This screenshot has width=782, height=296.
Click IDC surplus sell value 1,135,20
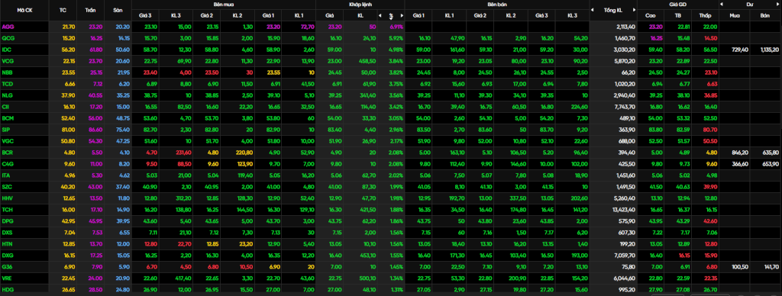tap(770, 50)
